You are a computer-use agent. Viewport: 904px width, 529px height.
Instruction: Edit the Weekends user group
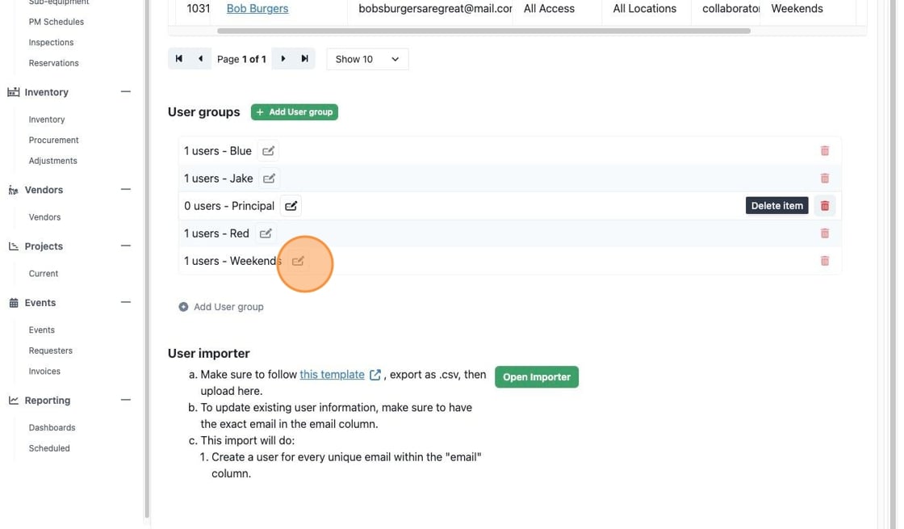pyautogui.click(x=298, y=262)
